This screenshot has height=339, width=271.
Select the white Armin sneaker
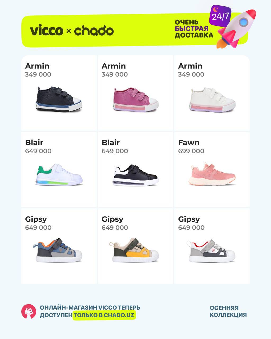pyautogui.click(x=212, y=100)
